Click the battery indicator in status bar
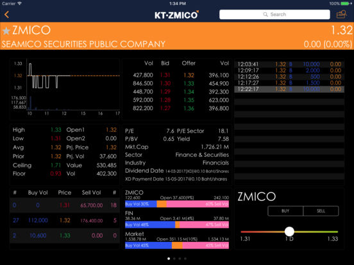This screenshot has height=265, width=354. (345, 4)
